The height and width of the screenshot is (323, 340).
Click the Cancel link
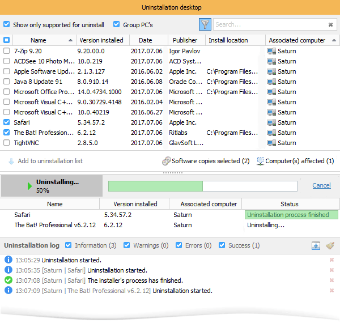[321, 185]
